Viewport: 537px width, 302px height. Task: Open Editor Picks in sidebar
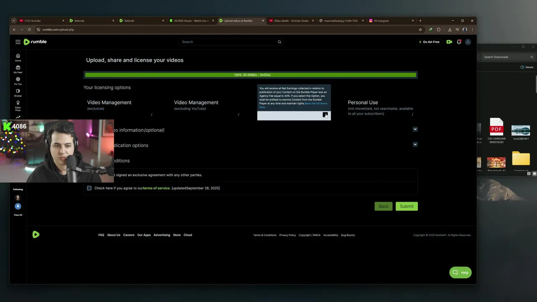pyautogui.click(x=18, y=105)
